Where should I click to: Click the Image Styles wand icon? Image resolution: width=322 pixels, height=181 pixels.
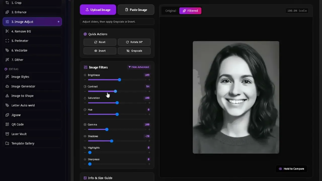click(x=7, y=77)
